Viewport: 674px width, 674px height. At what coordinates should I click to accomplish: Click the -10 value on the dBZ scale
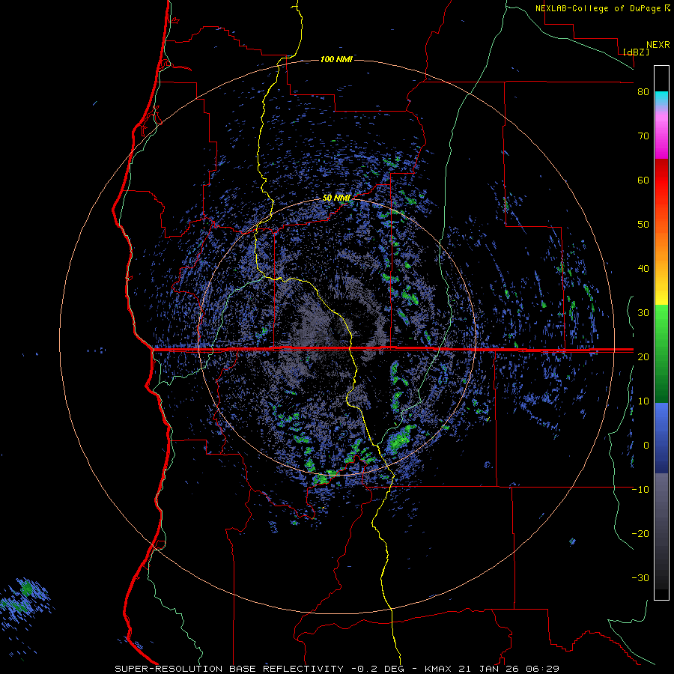coord(640,490)
